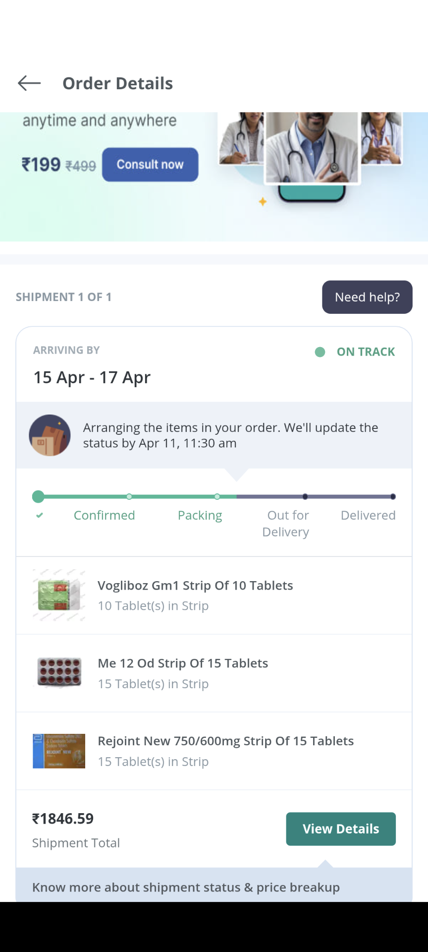Tap the Need help? button
The height and width of the screenshot is (952, 428).
click(x=367, y=297)
